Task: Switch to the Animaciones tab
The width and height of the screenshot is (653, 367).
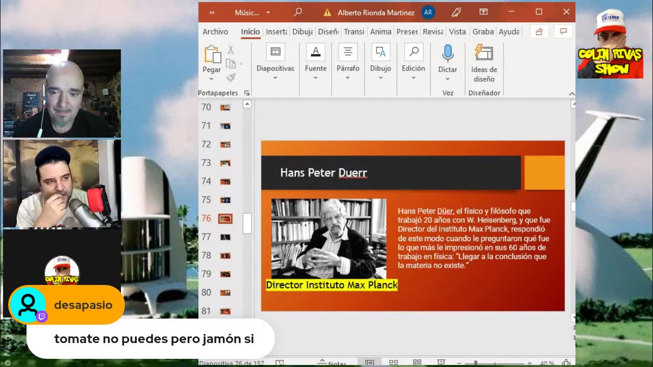Action: click(x=381, y=32)
